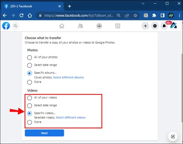Click the page vertical scrollbar
The height and width of the screenshot is (144, 183).
pyautogui.click(x=182, y=88)
